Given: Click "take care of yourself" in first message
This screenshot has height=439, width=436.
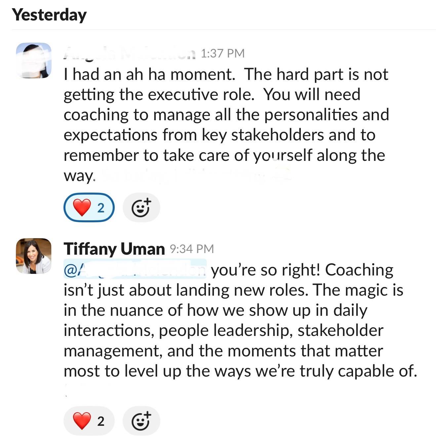Looking at the screenshot, I should [237, 155].
